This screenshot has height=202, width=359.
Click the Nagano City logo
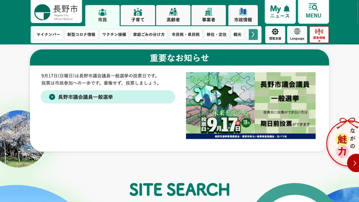[56, 12]
